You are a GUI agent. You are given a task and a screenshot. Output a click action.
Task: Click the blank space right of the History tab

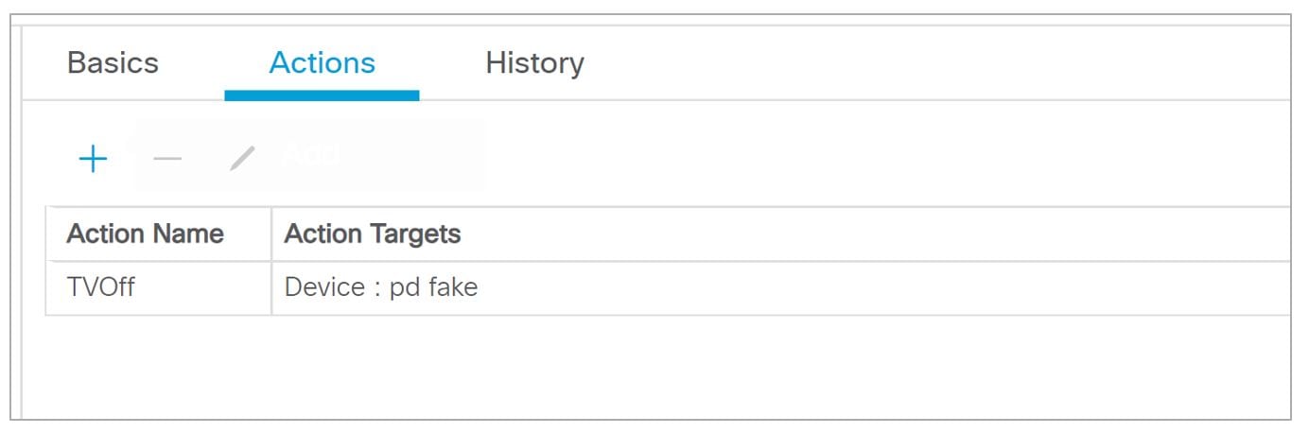[x=936, y=63]
